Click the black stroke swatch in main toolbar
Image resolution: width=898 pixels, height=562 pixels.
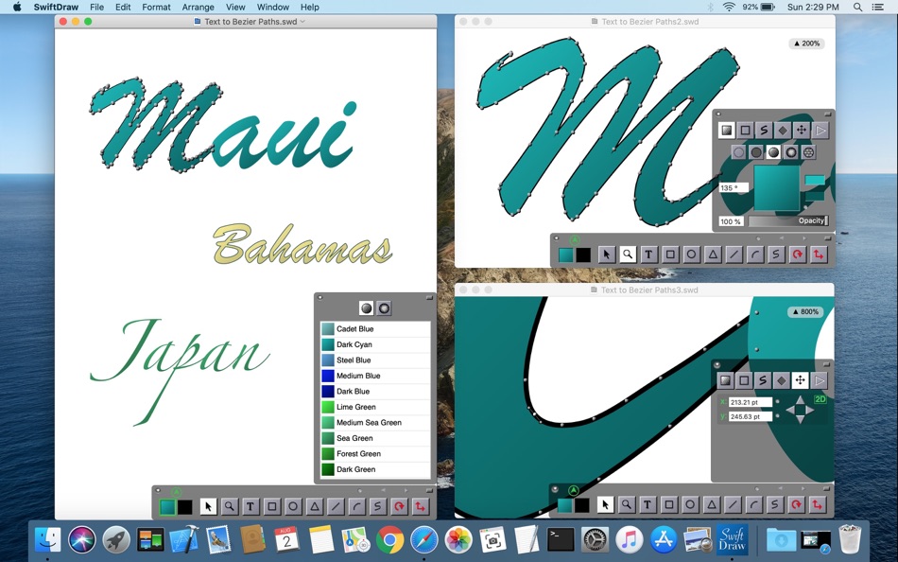[185, 507]
